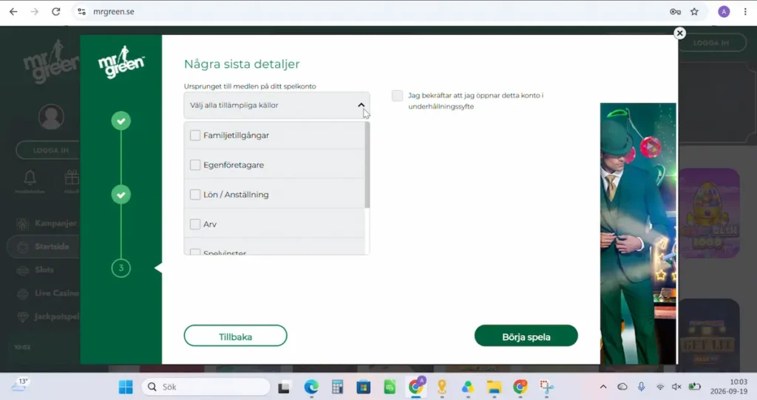Tick the Lön / Anställning checkbox
The image size is (757, 400).
coord(195,194)
